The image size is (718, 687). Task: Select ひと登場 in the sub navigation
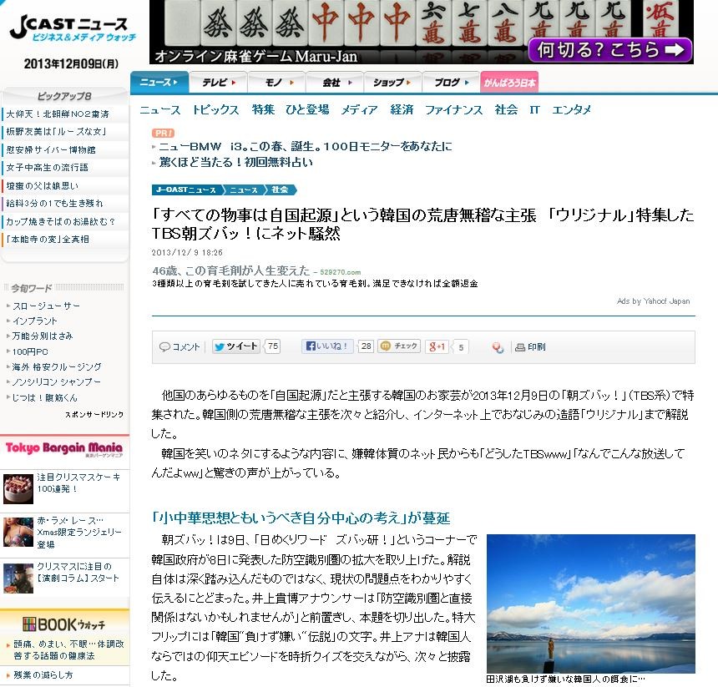tap(307, 110)
